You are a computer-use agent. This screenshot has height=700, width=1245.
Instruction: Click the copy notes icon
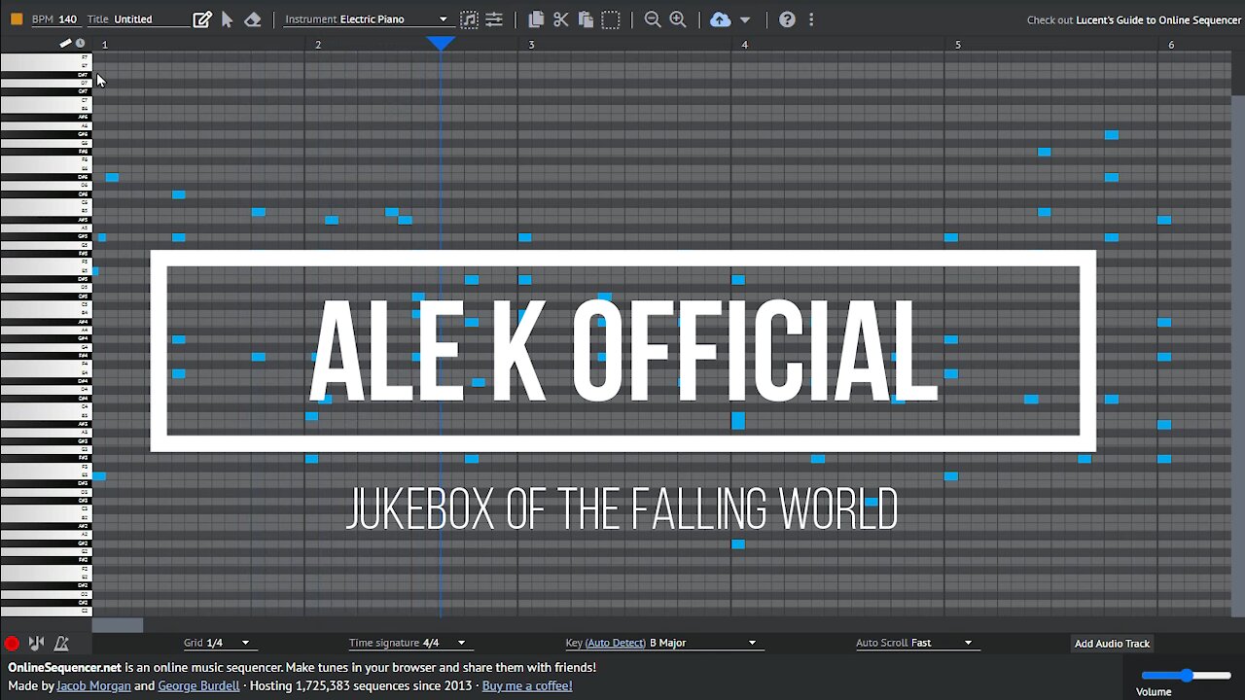point(536,19)
